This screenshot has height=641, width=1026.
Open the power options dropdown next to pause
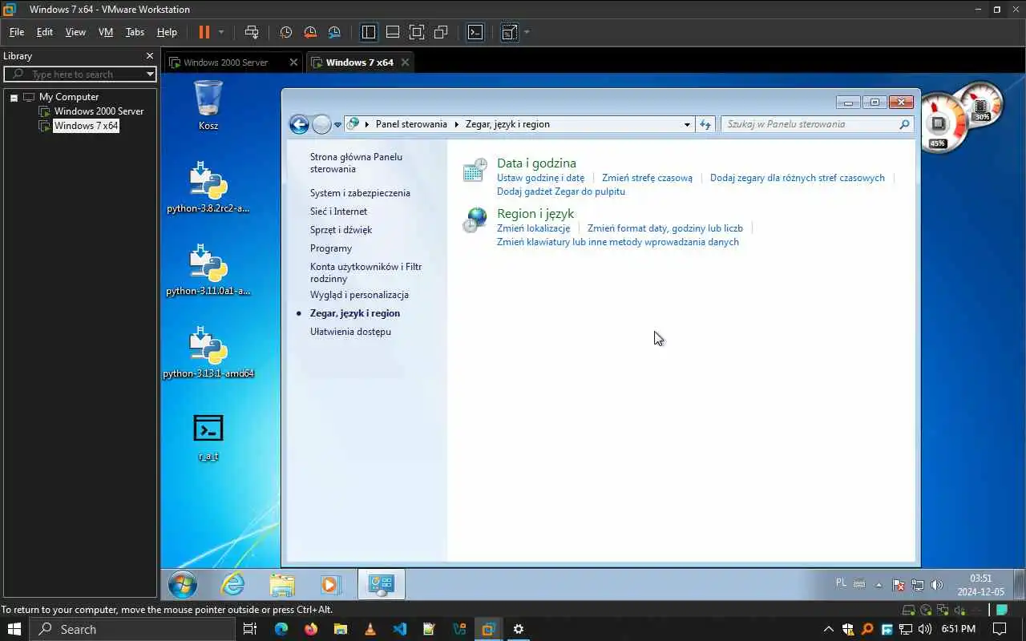[221, 32]
